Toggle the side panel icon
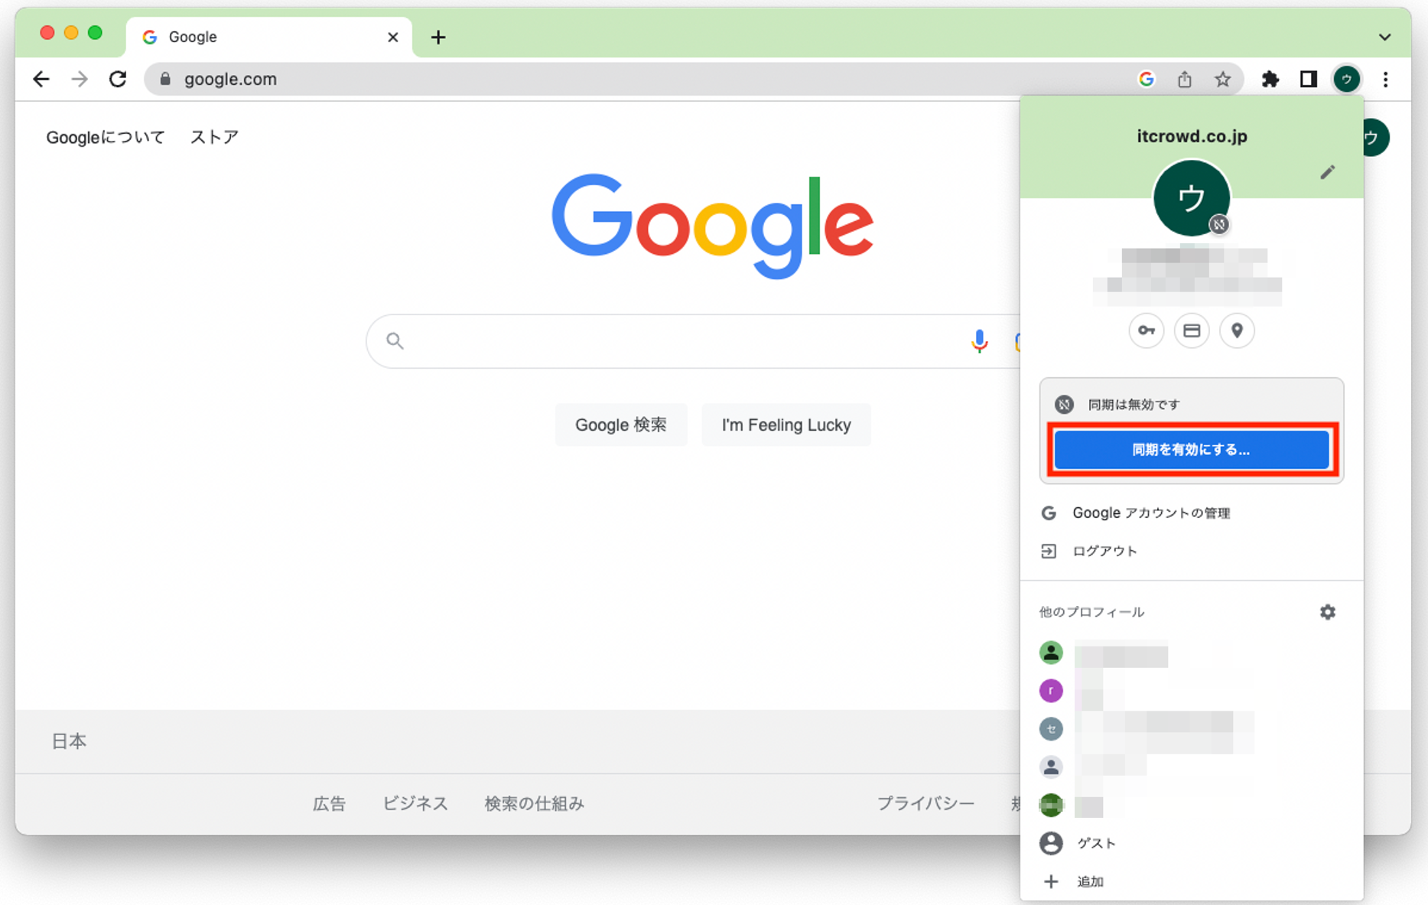This screenshot has height=905, width=1428. coord(1308,79)
